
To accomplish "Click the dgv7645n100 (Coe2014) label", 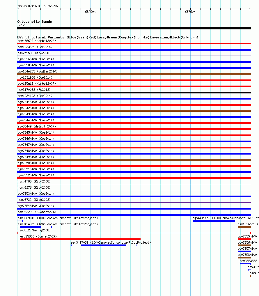I will [36, 132].
